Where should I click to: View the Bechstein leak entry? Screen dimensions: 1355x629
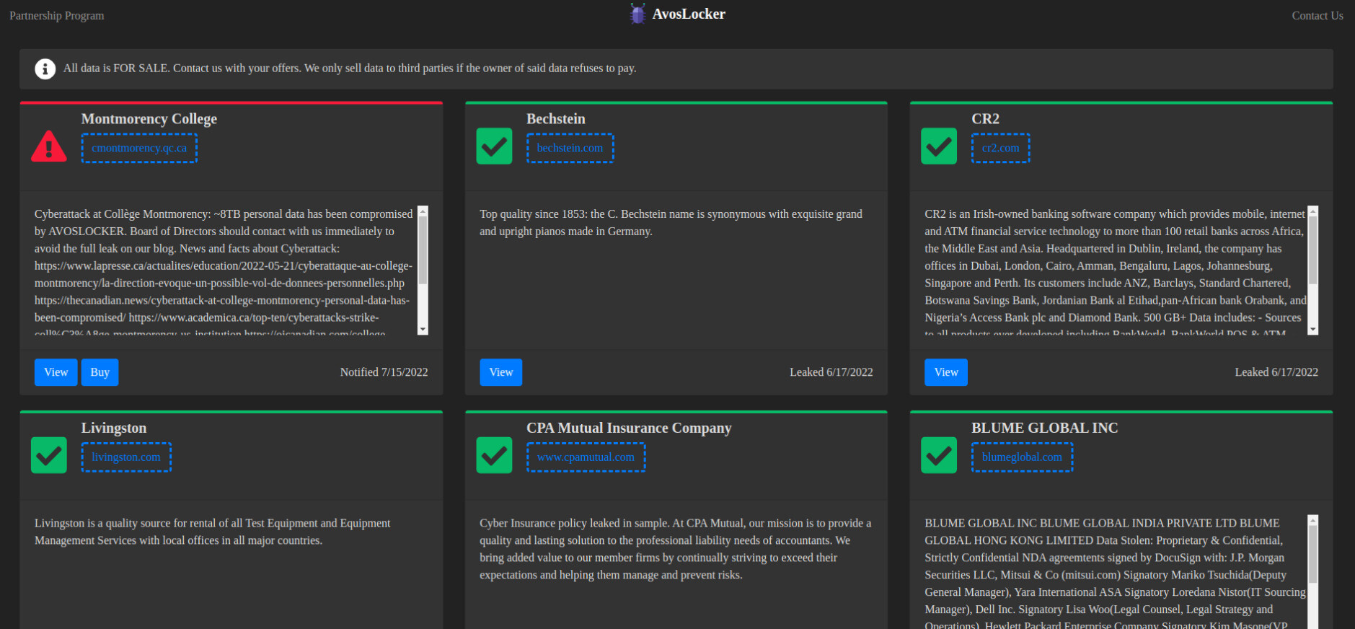[500, 372]
